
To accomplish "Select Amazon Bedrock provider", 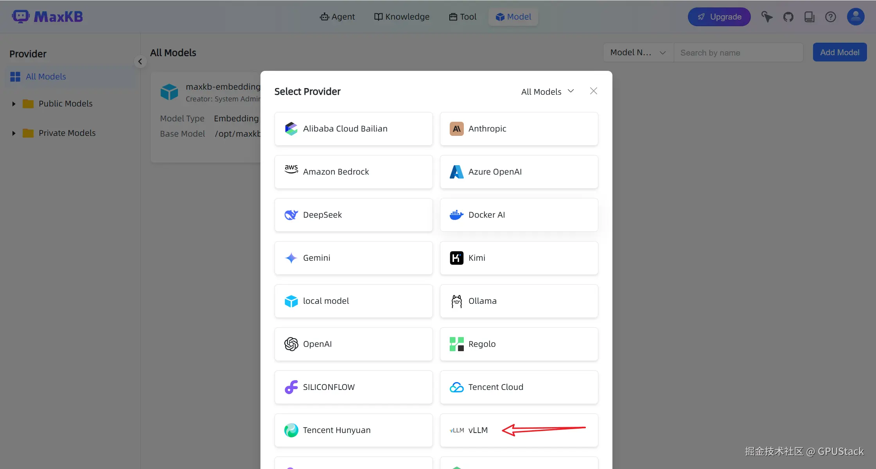I will 353,172.
